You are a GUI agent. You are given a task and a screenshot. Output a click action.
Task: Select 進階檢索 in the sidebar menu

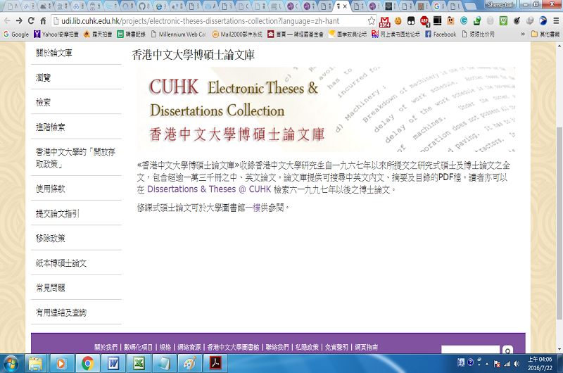[51, 127]
